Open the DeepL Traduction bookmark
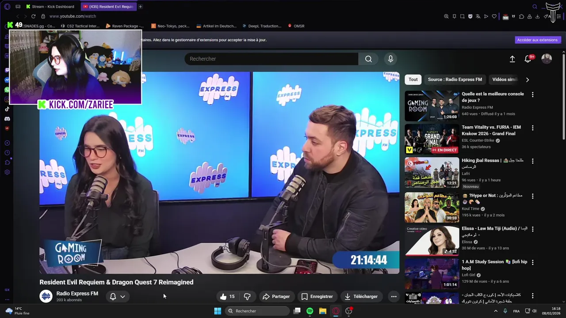This screenshot has height=318, width=566. (x=261, y=26)
